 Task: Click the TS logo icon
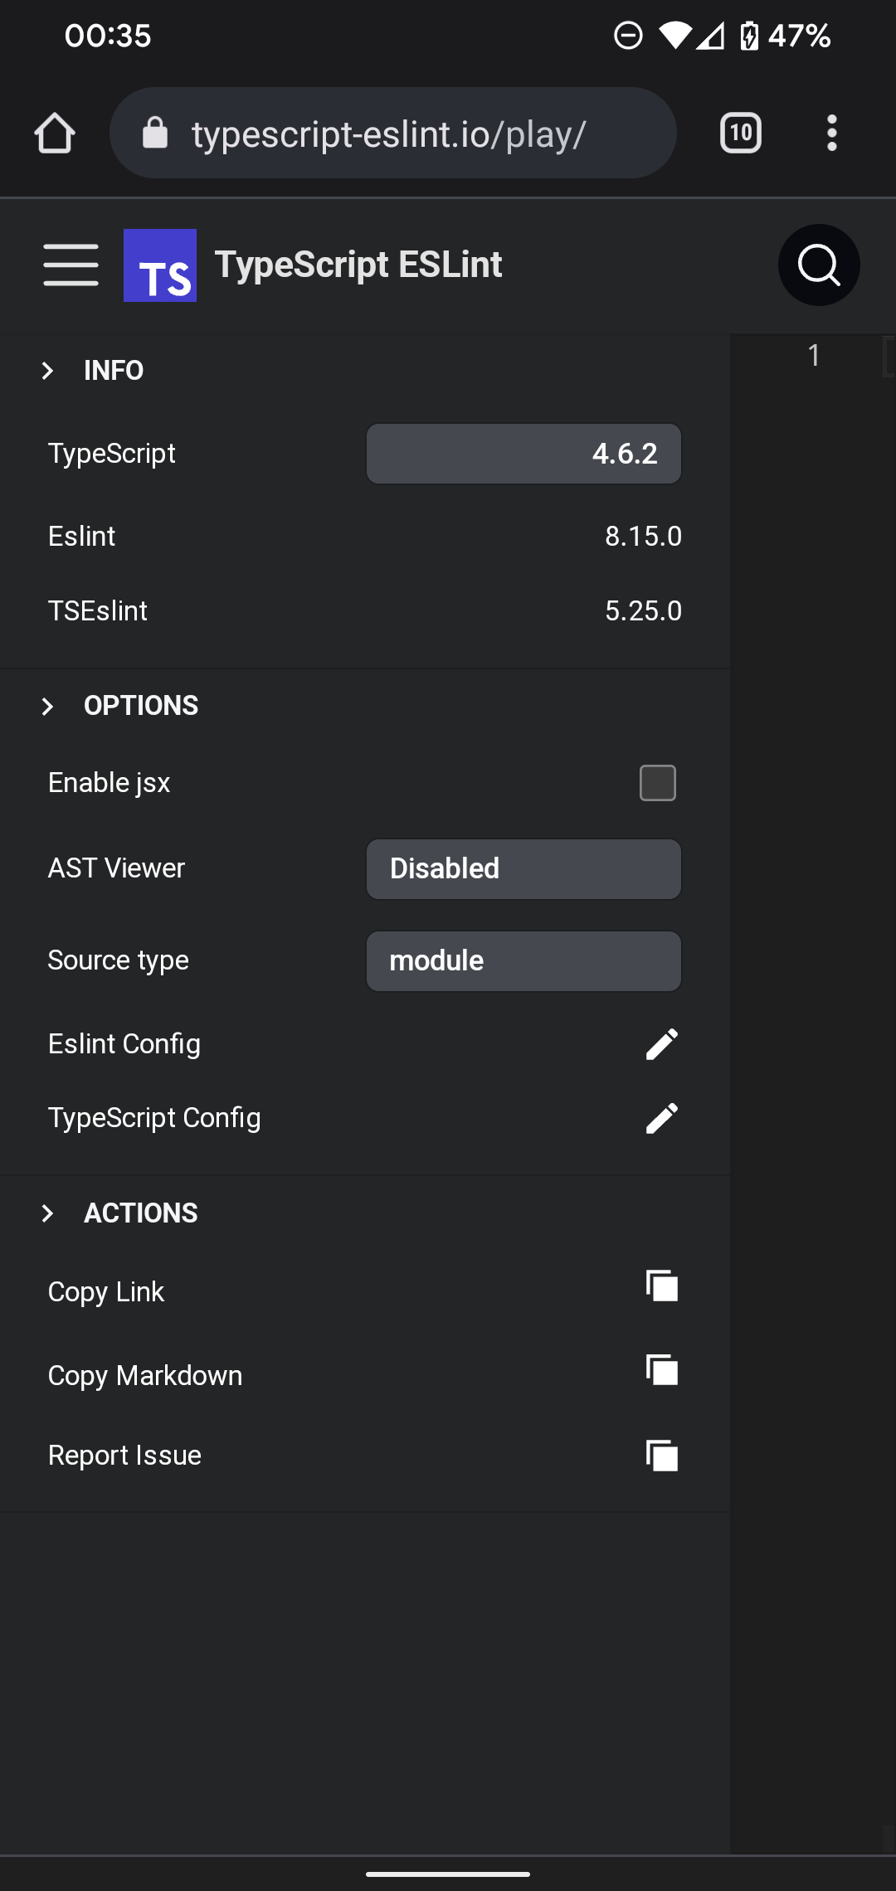coord(160,265)
